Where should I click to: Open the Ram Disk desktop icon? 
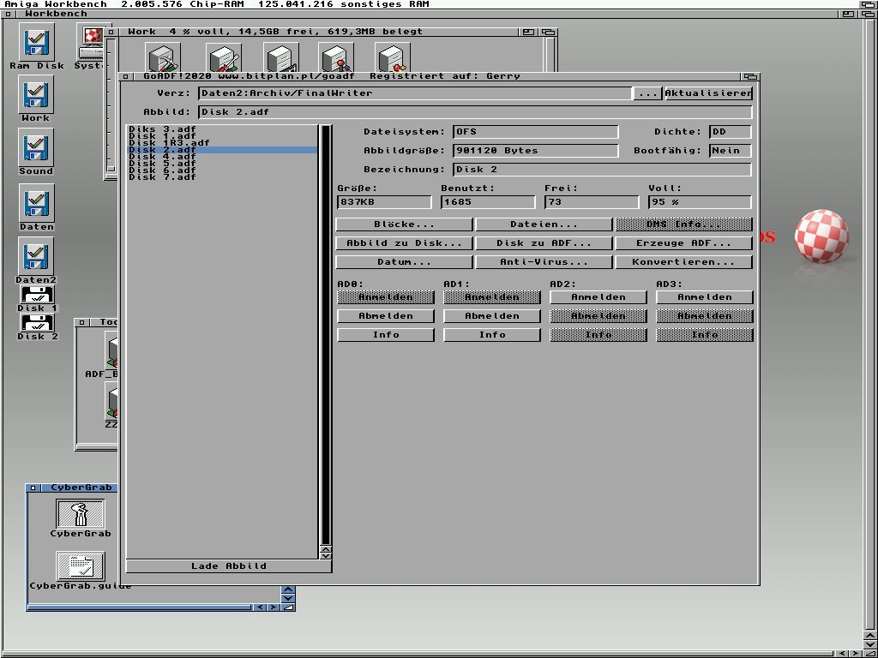point(36,43)
